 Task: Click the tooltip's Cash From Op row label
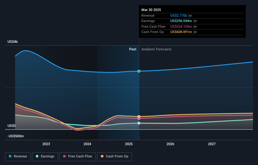tap(152, 32)
